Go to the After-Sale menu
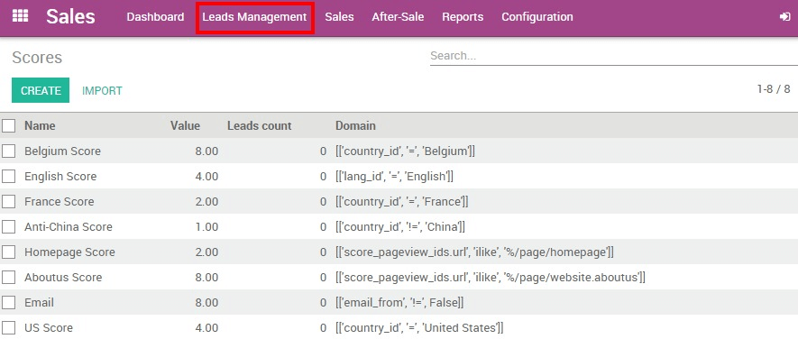This screenshot has width=798, height=339. [x=398, y=17]
